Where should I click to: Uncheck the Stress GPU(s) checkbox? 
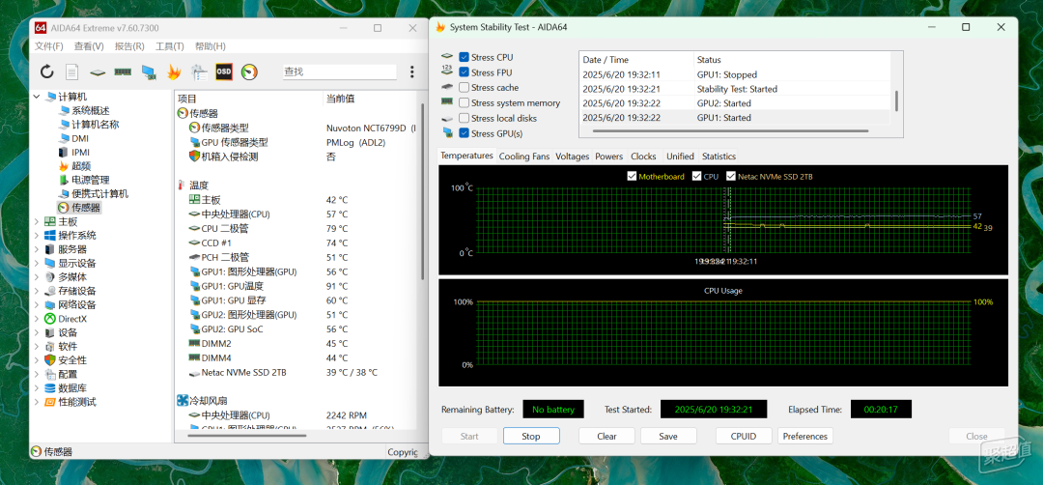pyautogui.click(x=465, y=133)
